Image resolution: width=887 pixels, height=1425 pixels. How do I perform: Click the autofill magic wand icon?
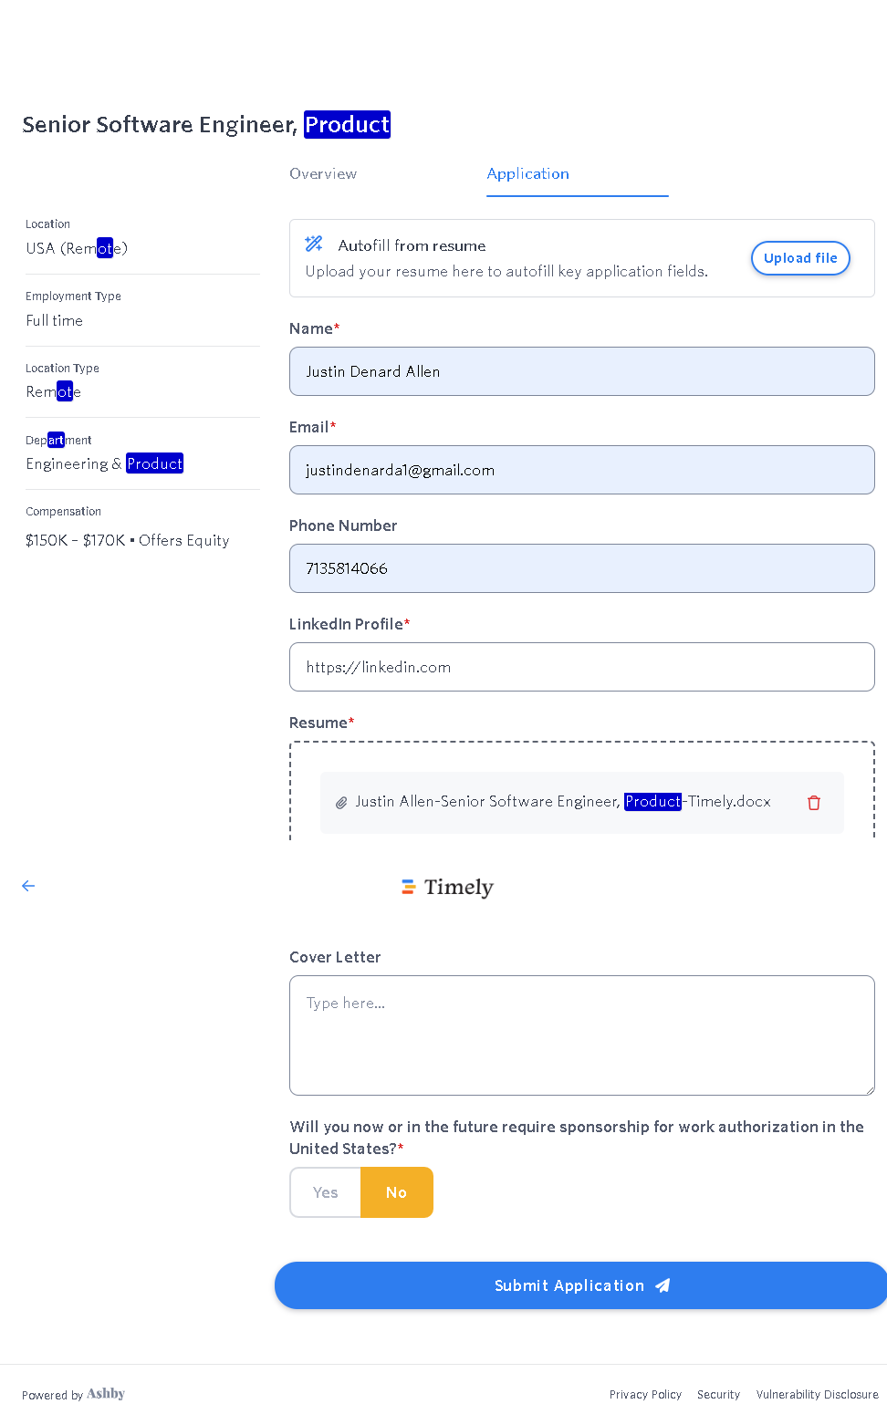(314, 244)
